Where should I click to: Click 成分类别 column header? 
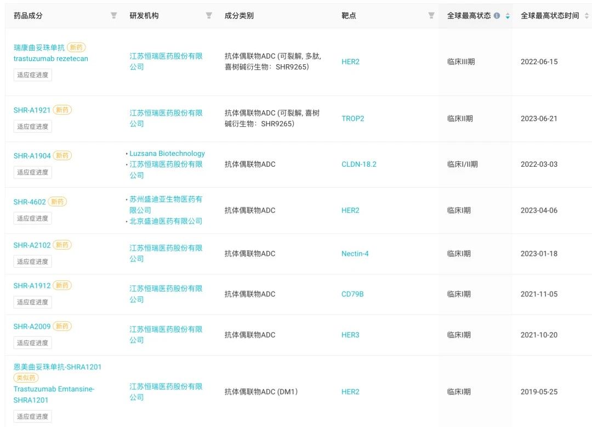point(239,15)
